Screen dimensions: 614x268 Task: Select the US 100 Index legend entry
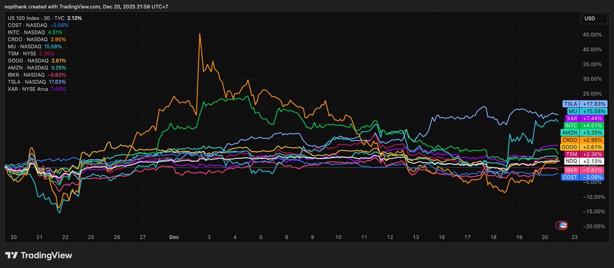click(45, 18)
